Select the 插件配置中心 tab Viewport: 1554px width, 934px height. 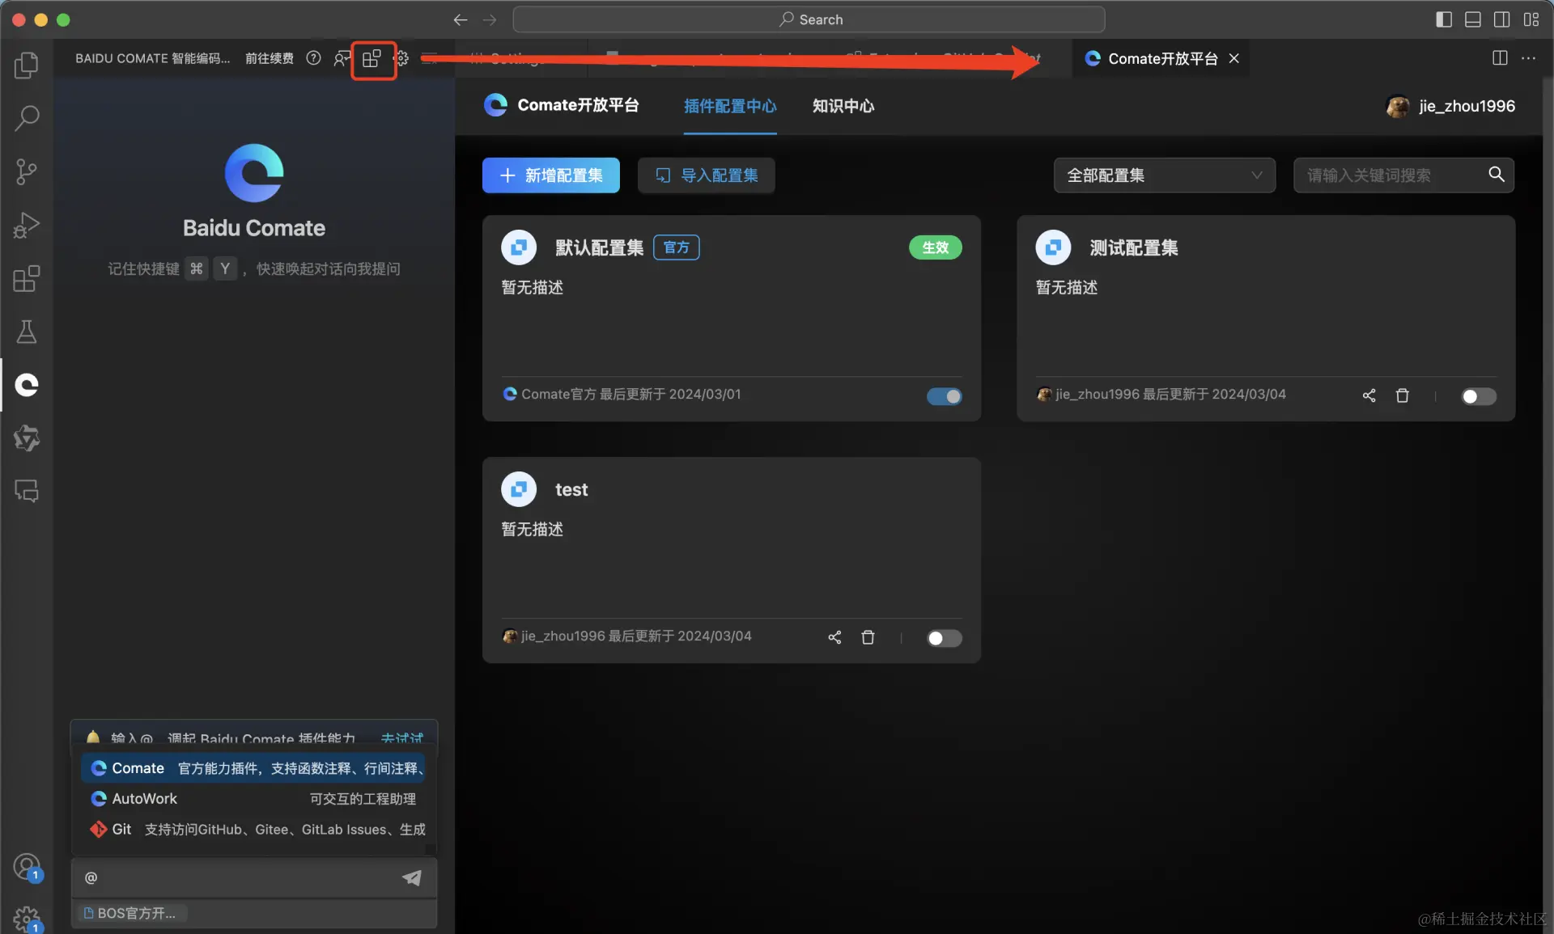729,106
